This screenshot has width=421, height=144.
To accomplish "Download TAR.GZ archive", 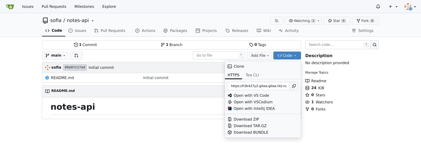I will click(247, 126).
